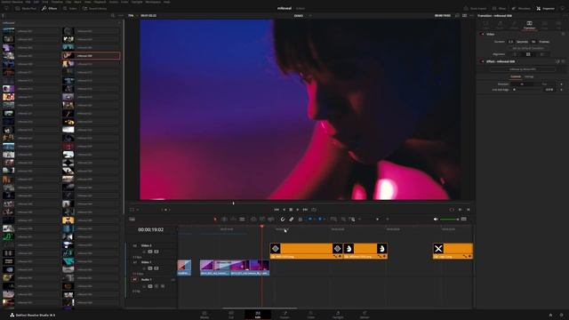Switch to the Color page
The image size is (569, 320).
pyautogui.click(x=311, y=315)
